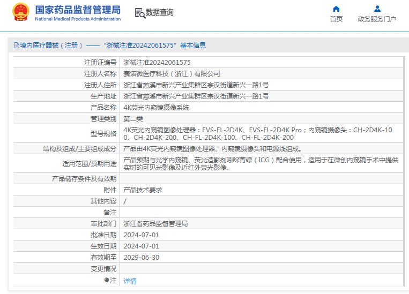The height and width of the screenshot is (294, 409).
Task: Click the page heading 境内医疗器械（注册）基本信息
Action: 110,46
